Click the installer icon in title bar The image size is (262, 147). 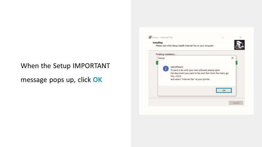(x=150, y=37)
